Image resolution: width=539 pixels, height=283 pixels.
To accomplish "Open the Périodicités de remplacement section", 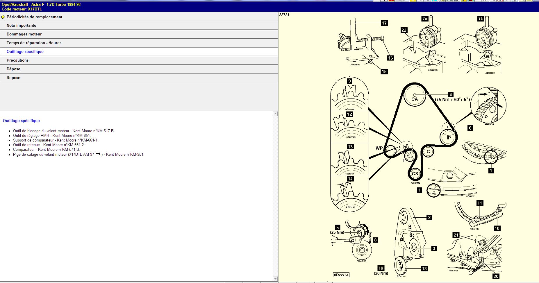I will pyautogui.click(x=34, y=17).
